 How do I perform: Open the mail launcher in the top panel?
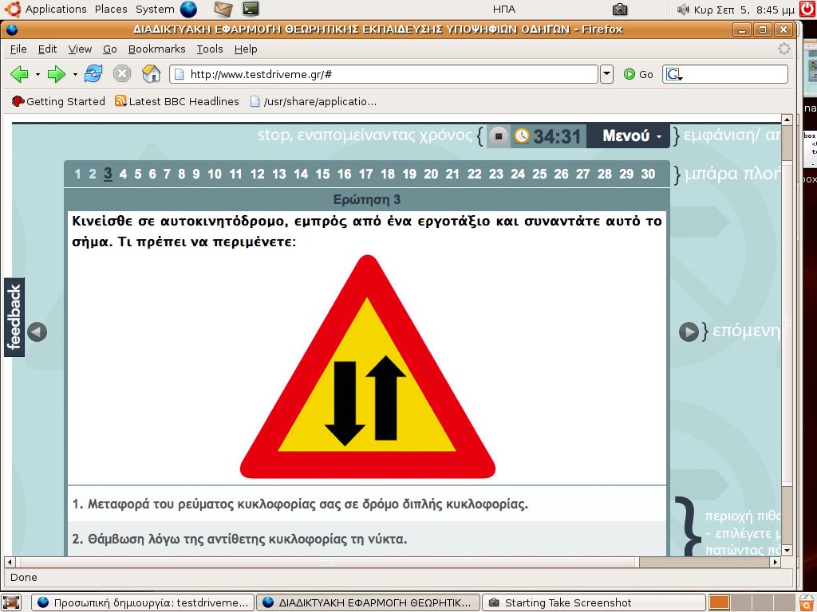(x=223, y=10)
